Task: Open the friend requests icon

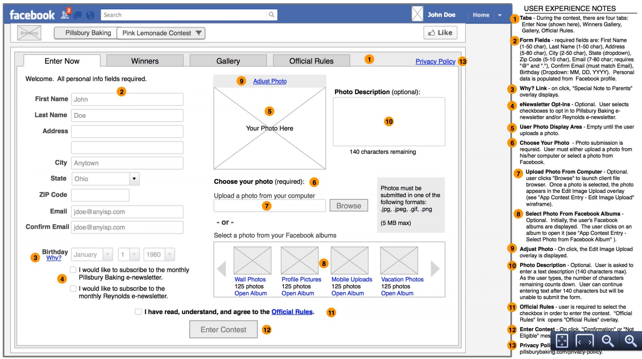Action: [65, 15]
